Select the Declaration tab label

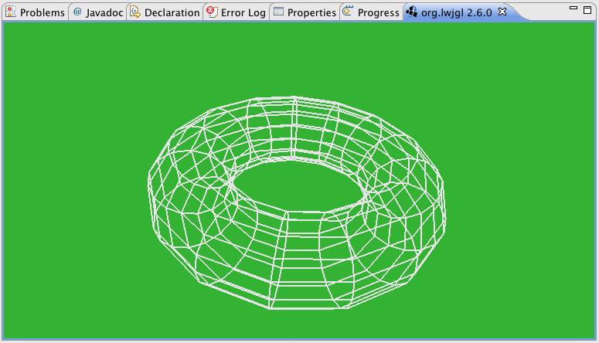click(172, 12)
